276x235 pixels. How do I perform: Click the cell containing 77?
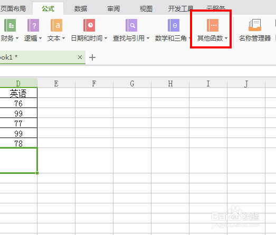18,123
